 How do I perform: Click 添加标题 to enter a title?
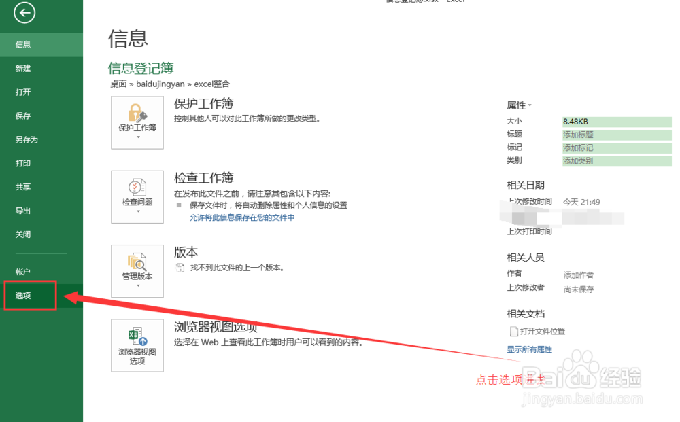(x=578, y=134)
